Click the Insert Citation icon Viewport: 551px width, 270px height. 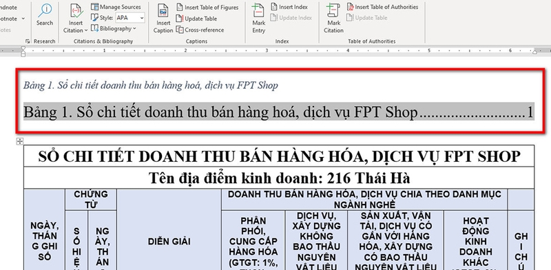76,10
